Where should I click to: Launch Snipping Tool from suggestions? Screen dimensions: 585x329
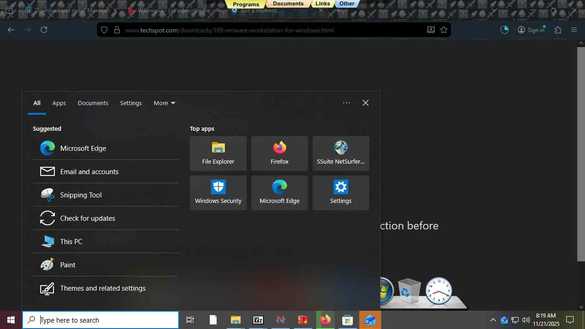[x=106, y=195]
